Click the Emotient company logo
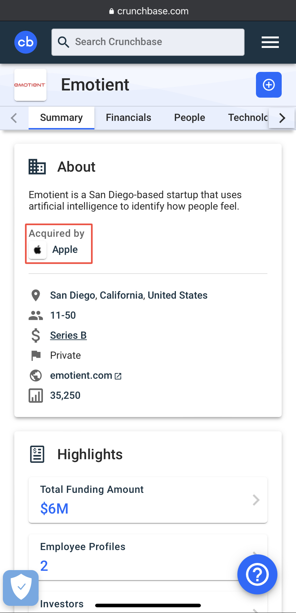The width and height of the screenshot is (296, 613). (x=30, y=85)
